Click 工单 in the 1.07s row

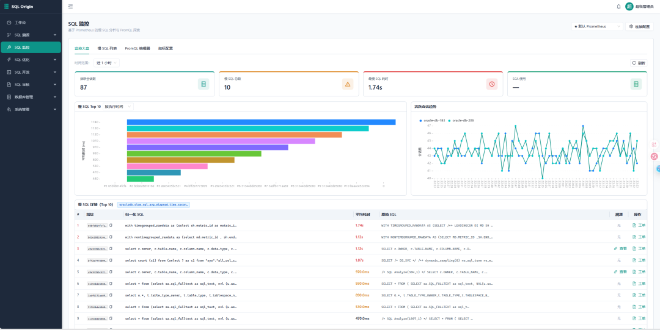[639, 260]
